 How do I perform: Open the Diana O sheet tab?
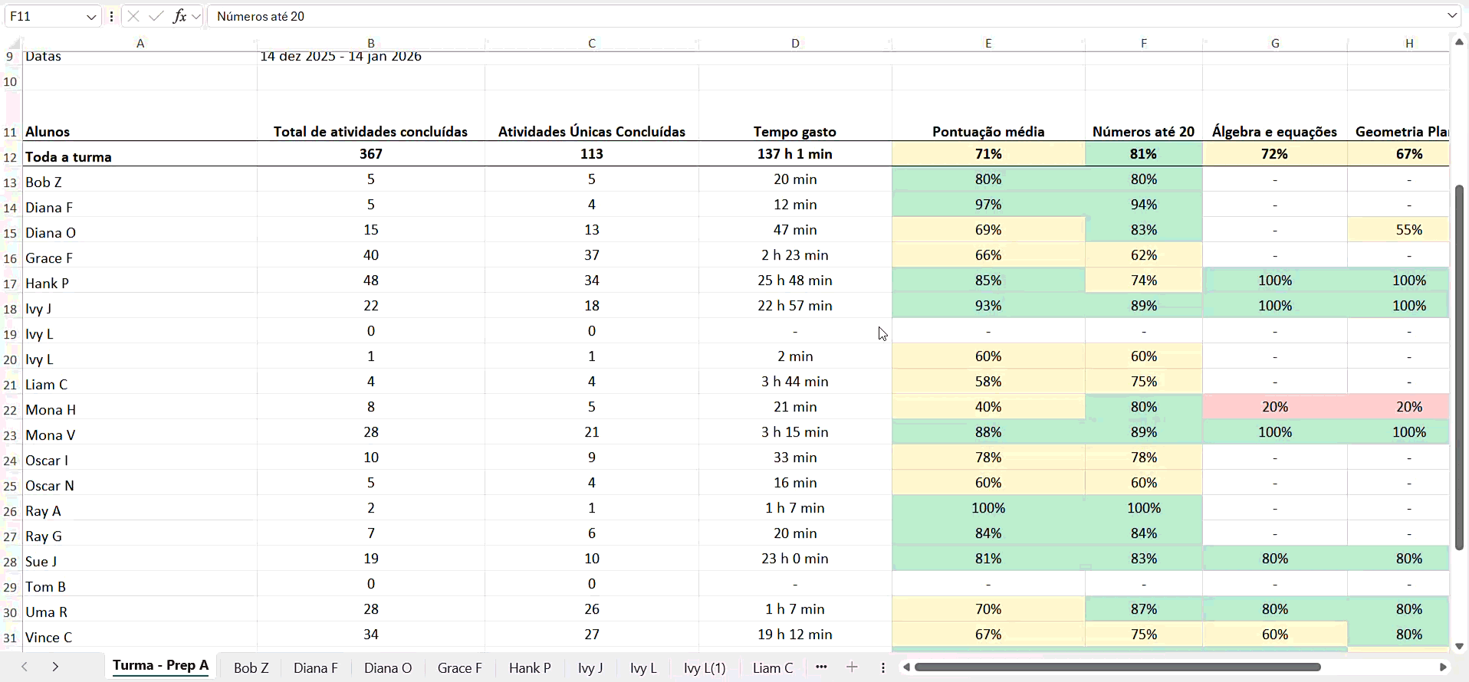388,667
